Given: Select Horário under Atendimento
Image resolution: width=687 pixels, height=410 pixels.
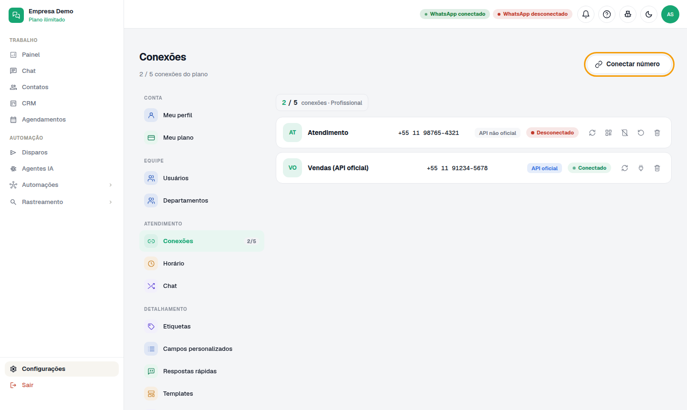Looking at the screenshot, I should click(x=201, y=264).
